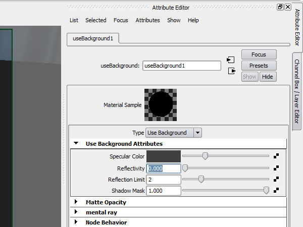This screenshot has width=303, height=227.
Task: Click the Use Background Attributes heading
Action: pyautogui.click(x=124, y=144)
